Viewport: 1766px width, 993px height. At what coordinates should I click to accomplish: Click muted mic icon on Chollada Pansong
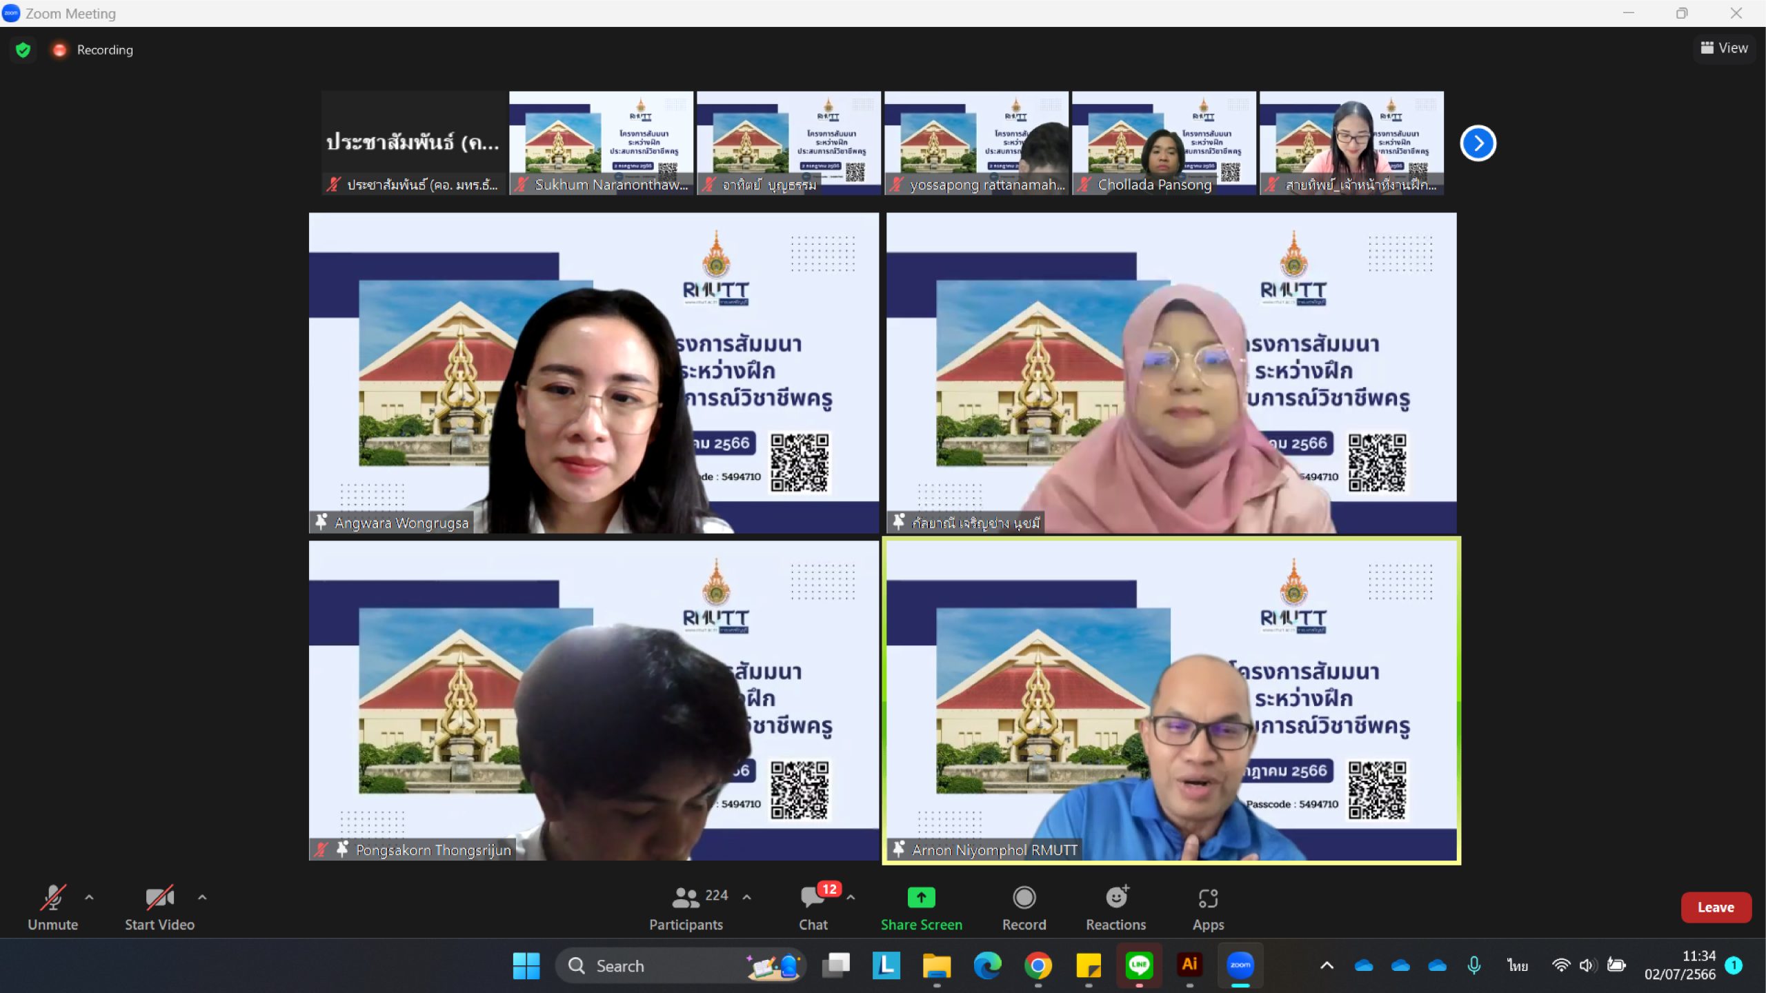click(1084, 184)
